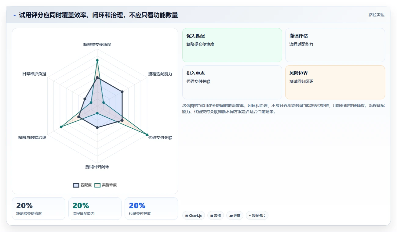Click the green data point at 权限与数据治理

[61, 127]
